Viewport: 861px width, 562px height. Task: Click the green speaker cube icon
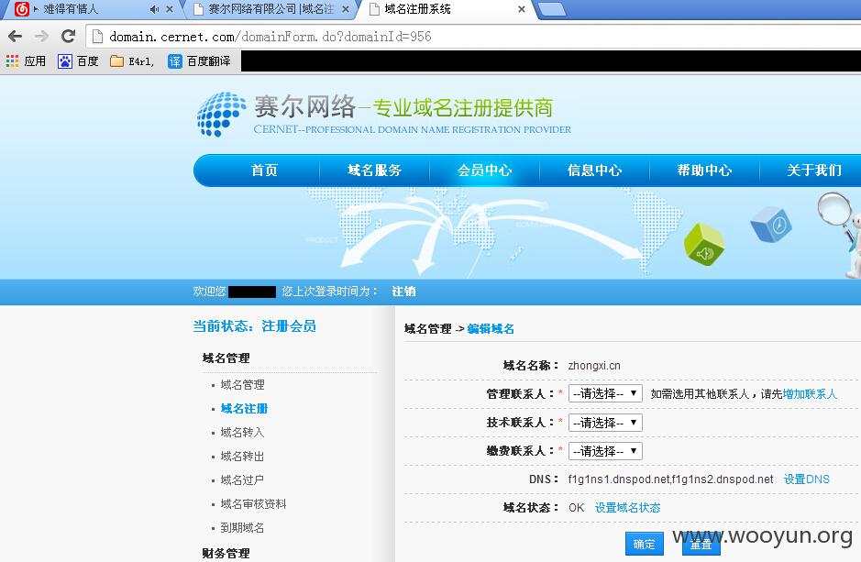(x=704, y=244)
